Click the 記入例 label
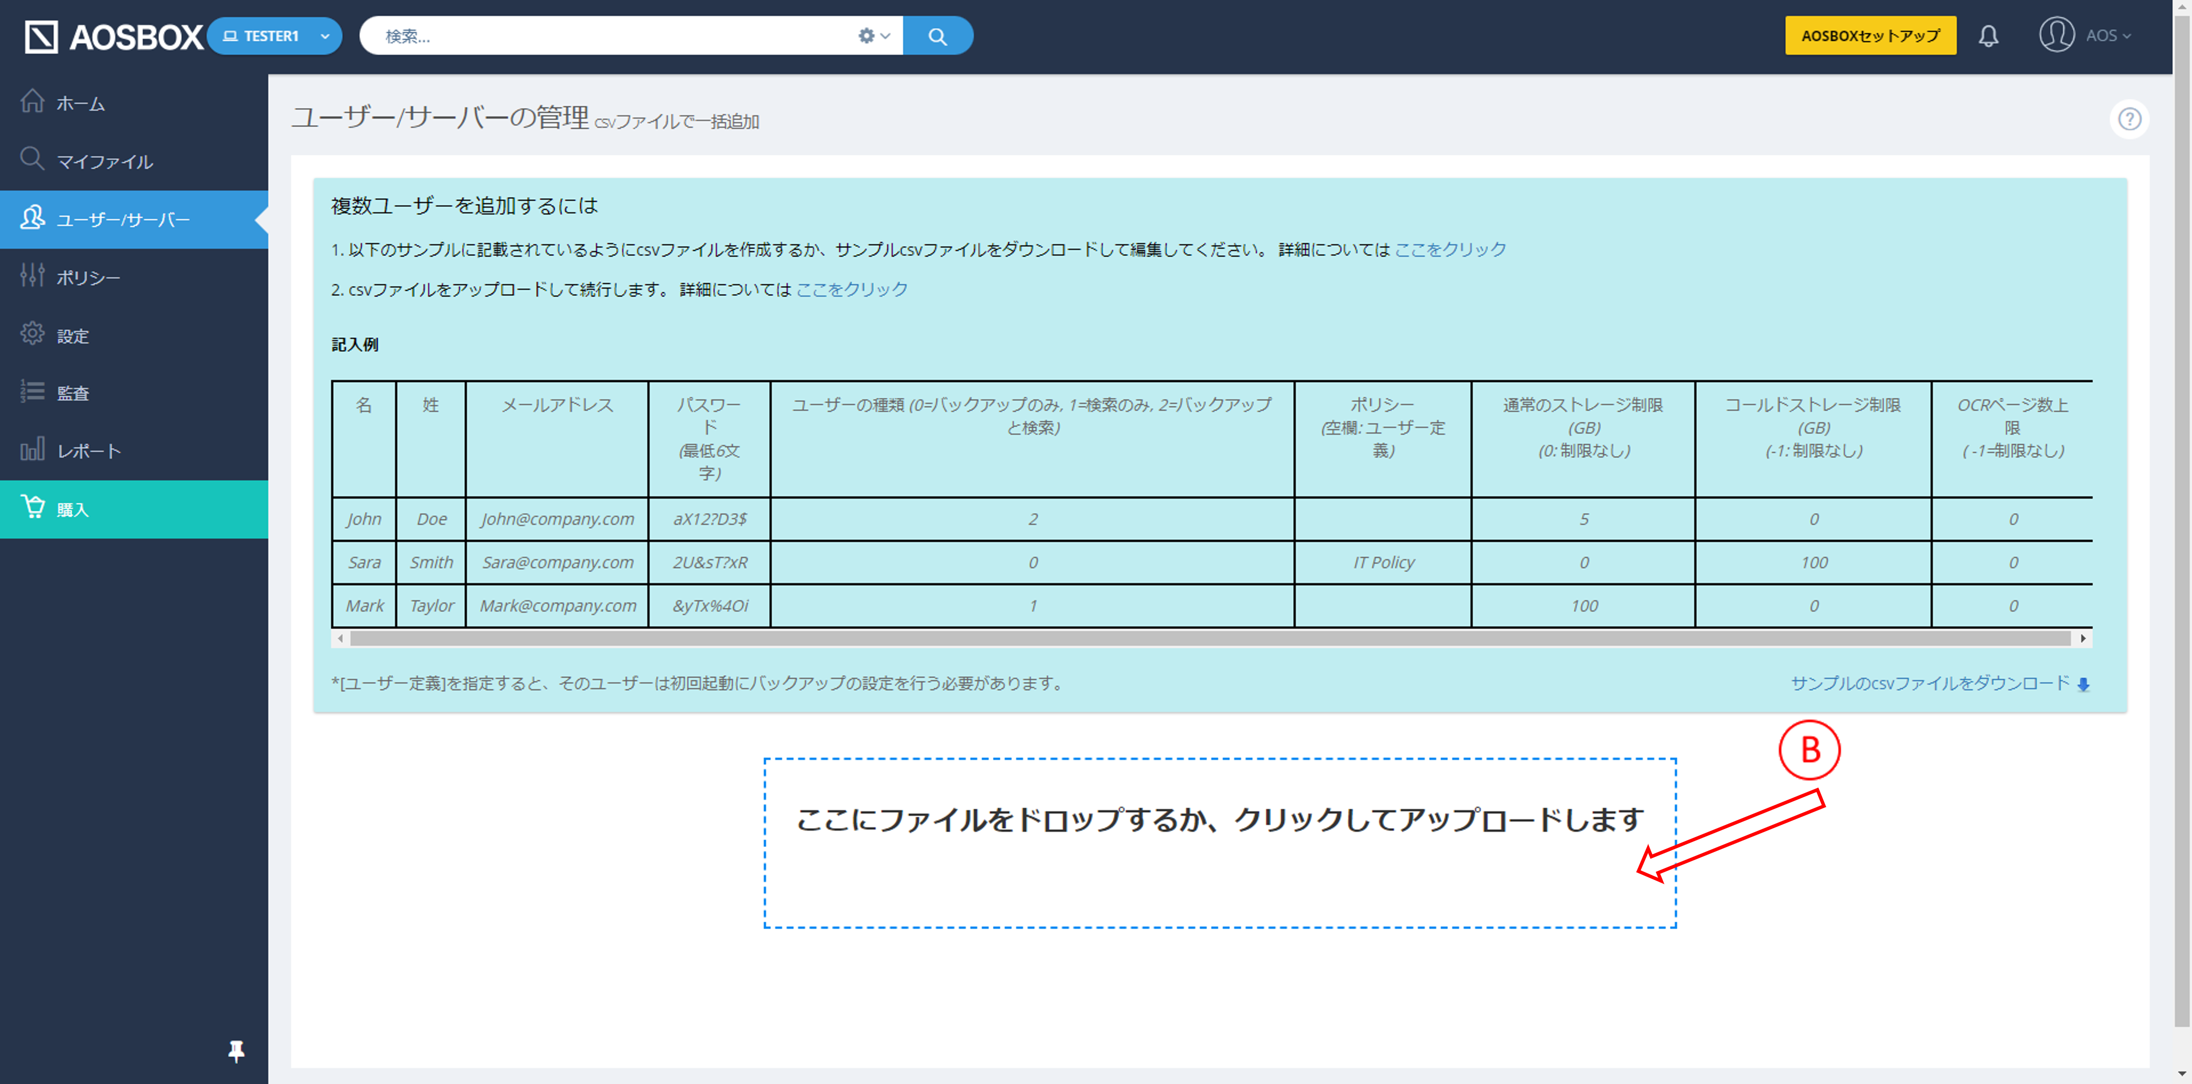 pos(355,345)
